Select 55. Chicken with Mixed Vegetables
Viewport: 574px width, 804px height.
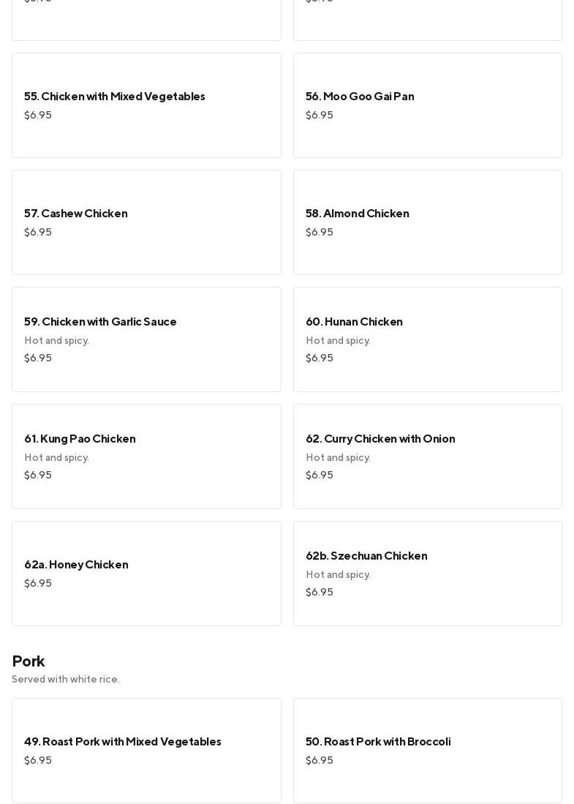(x=146, y=105)
